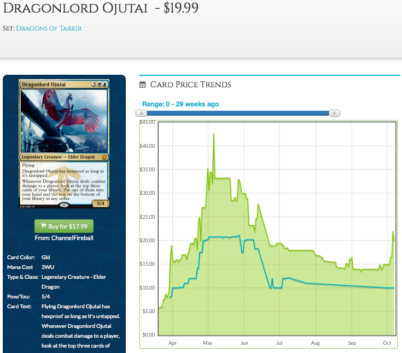Click the $30.00 y-axis label
The width and height of the screenshot is (402, 353).
pyautogui.click(x=147, y=193)
